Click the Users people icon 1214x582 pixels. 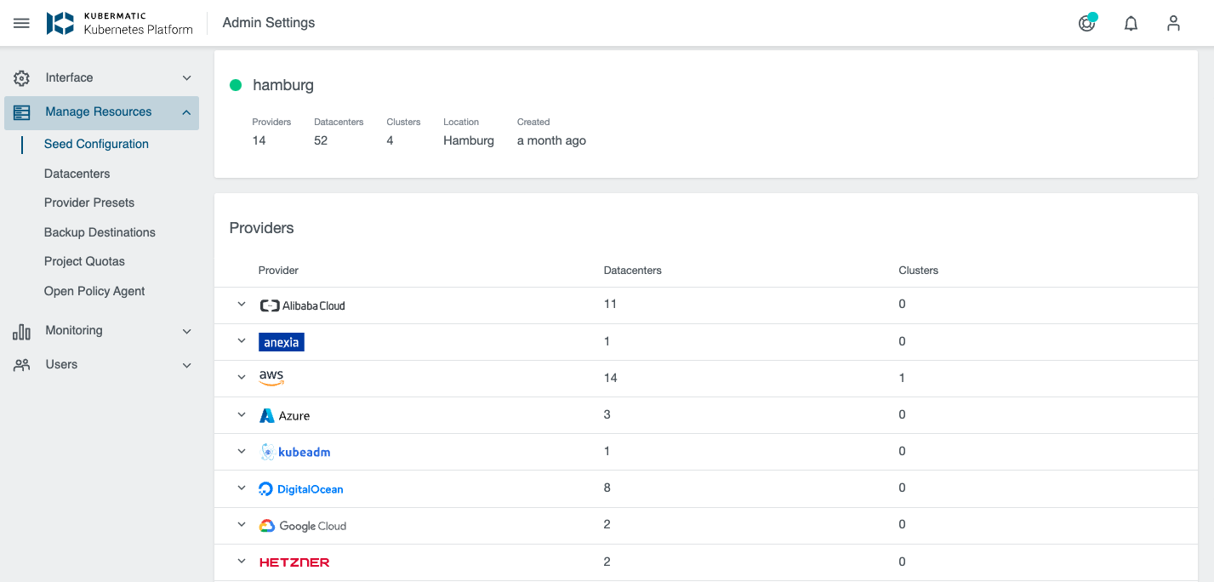(x=21, y=365)
